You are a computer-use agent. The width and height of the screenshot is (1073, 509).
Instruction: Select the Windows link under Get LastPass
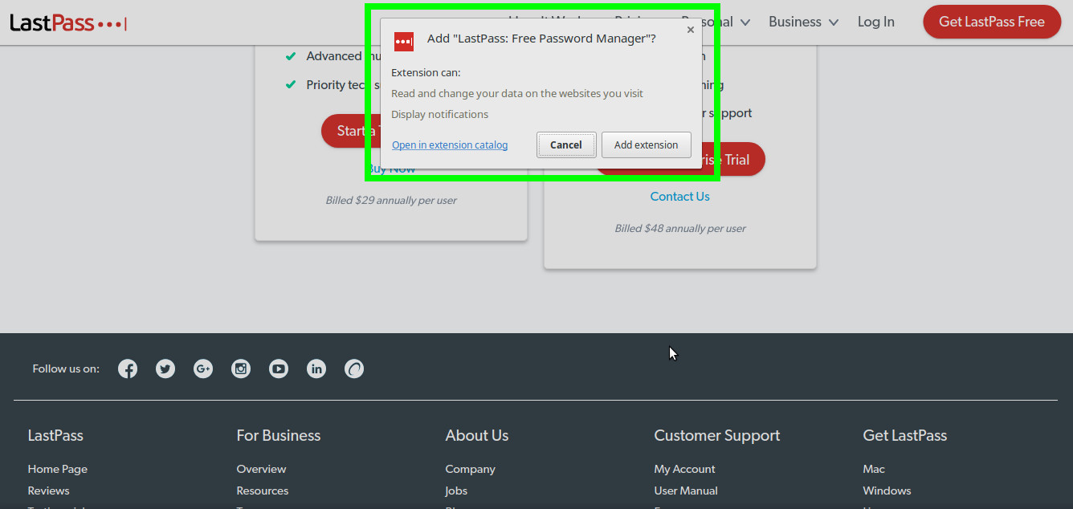(x=887, y=491)
